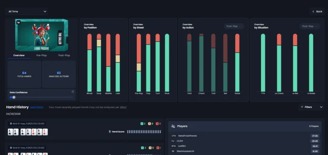The image size is (328, 155).
Task: Click the Hand Score badge icon in the first hand
Action: [x=110, y=132]
